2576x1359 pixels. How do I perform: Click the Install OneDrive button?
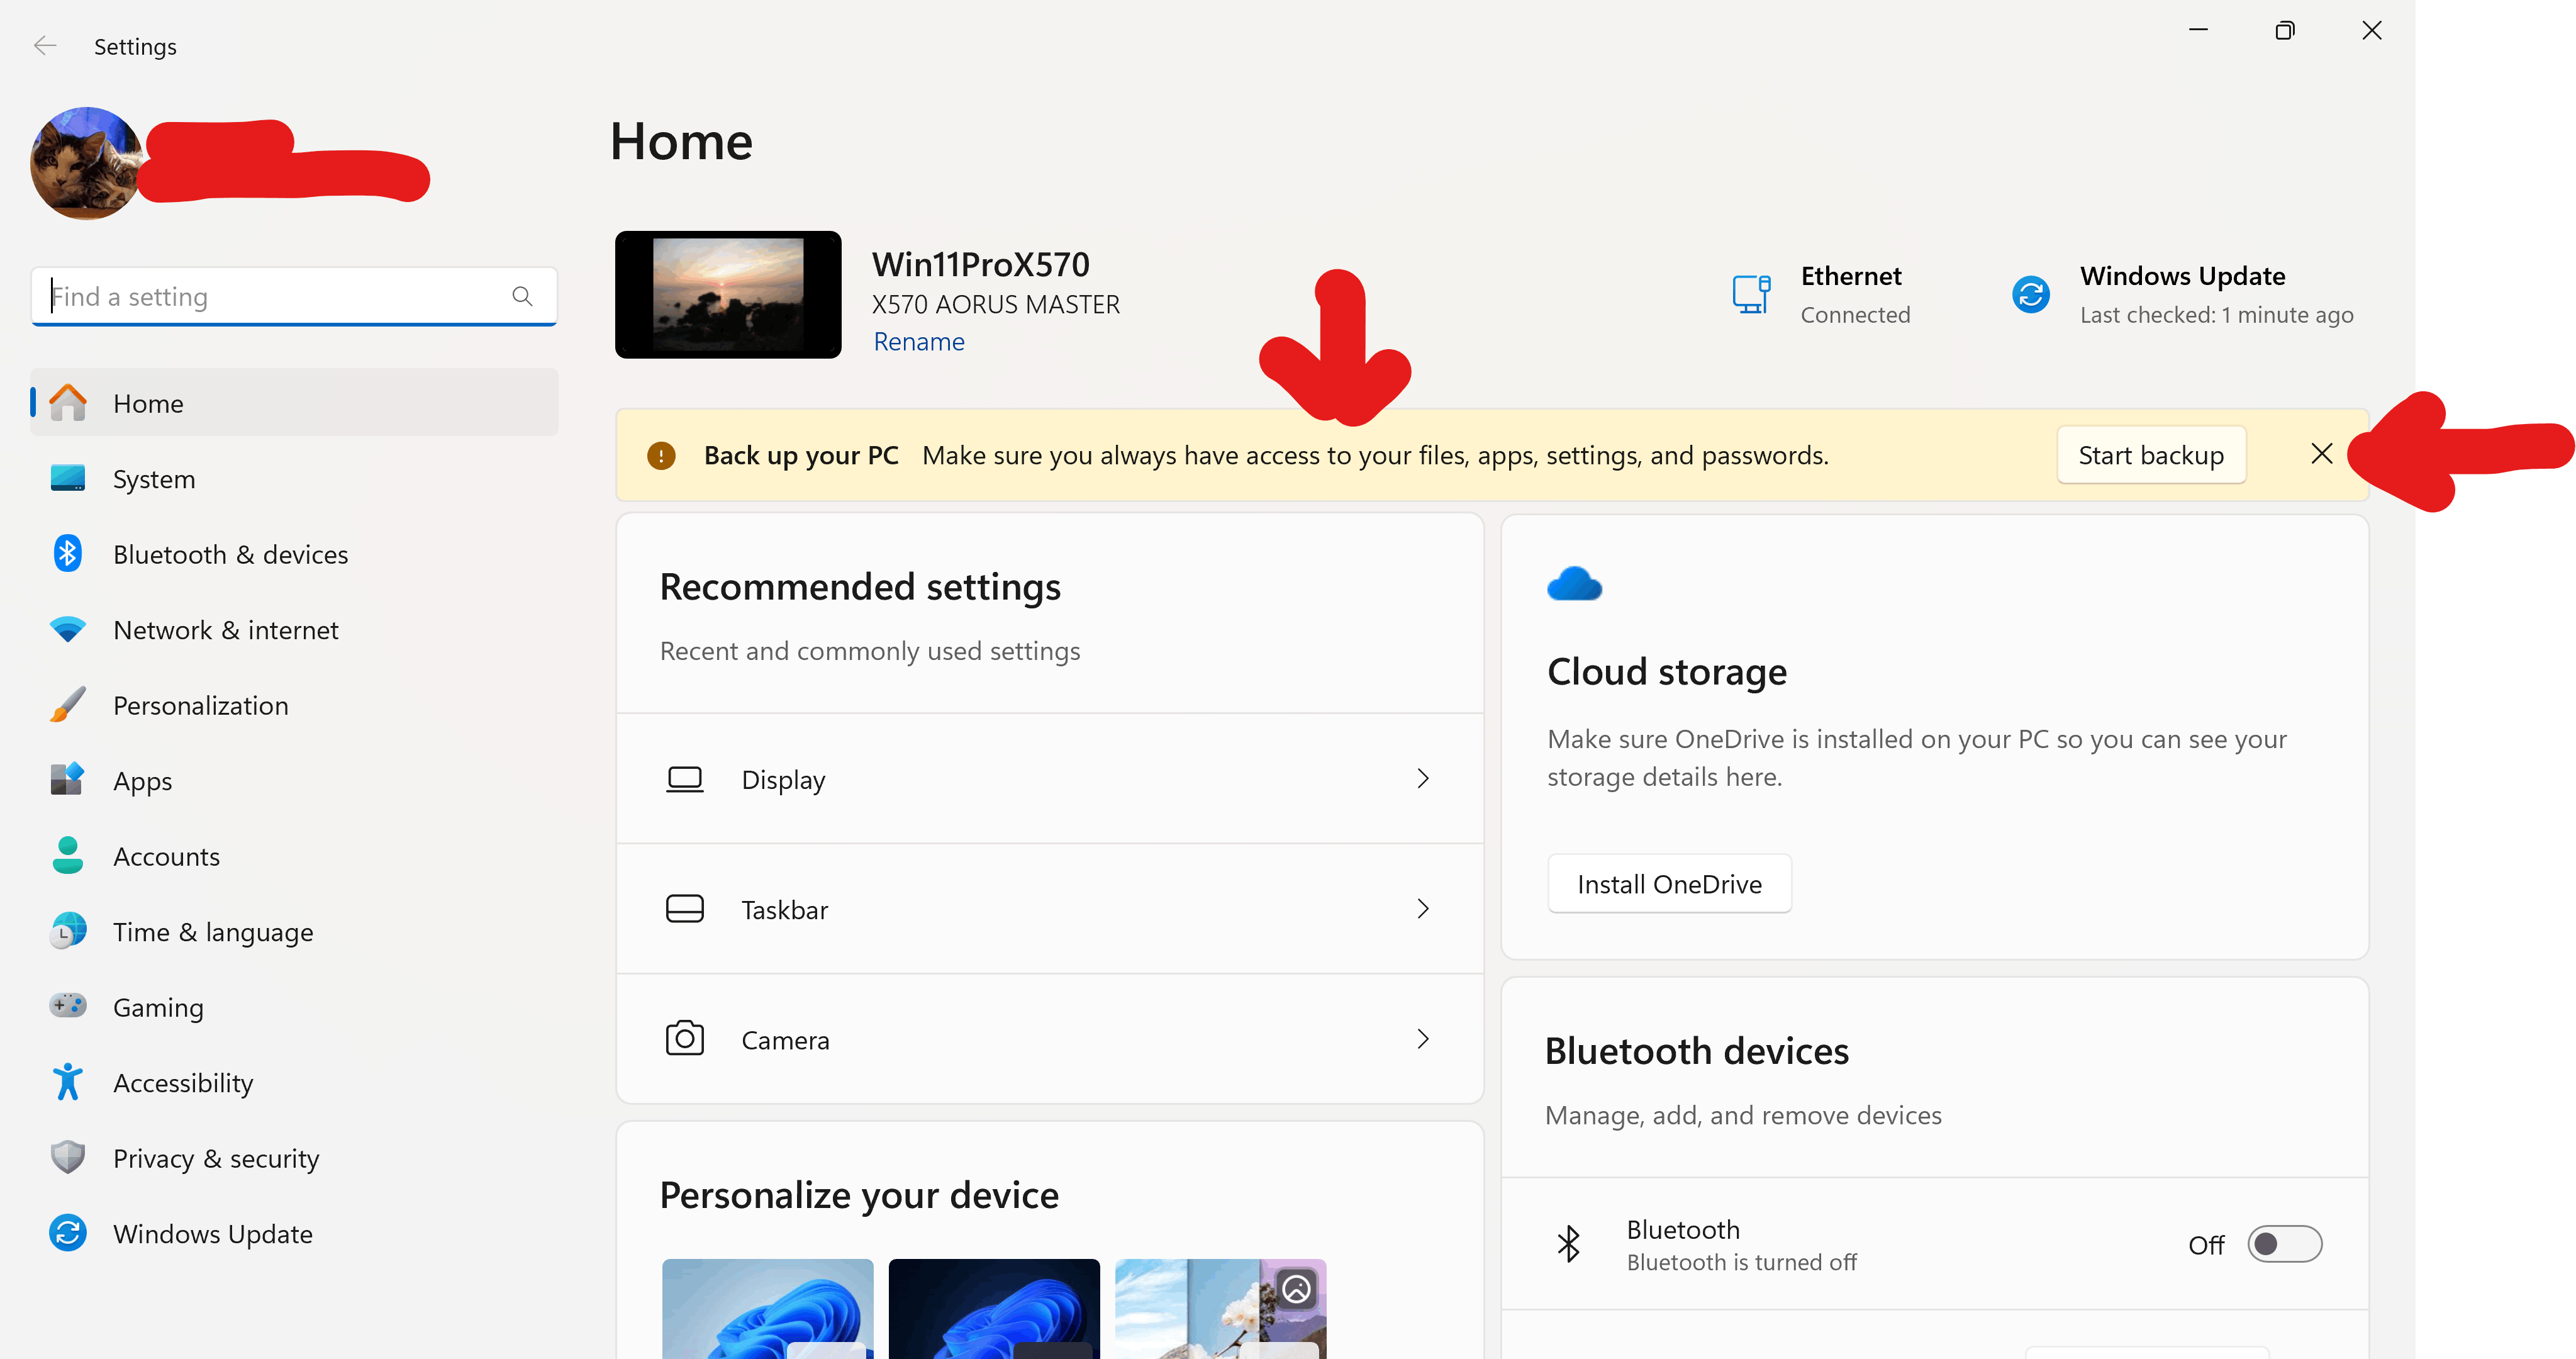pos(1669,884)
